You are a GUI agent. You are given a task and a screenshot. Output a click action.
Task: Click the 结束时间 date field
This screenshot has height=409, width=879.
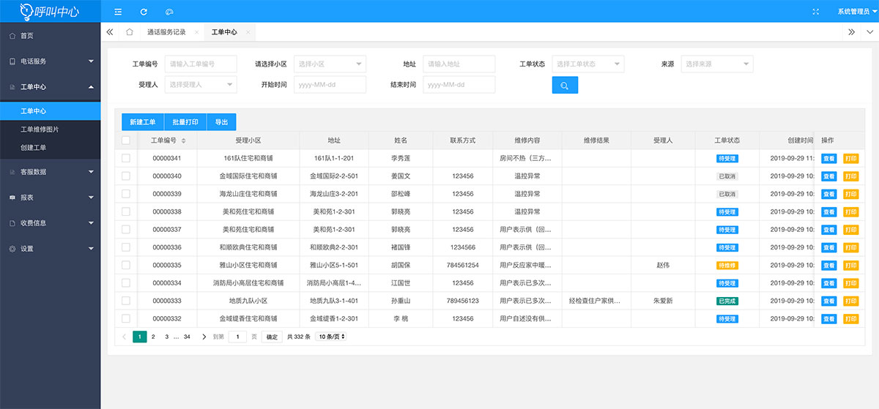459,85
